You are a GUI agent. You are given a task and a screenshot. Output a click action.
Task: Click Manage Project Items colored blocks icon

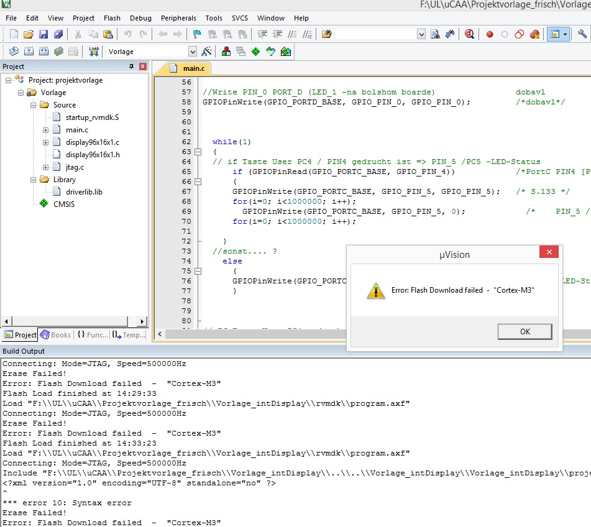tap(226, 52)
